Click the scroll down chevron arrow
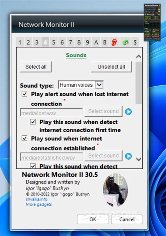Image resolution: width=166 pixels, height=236 pixels. [139, 159]
